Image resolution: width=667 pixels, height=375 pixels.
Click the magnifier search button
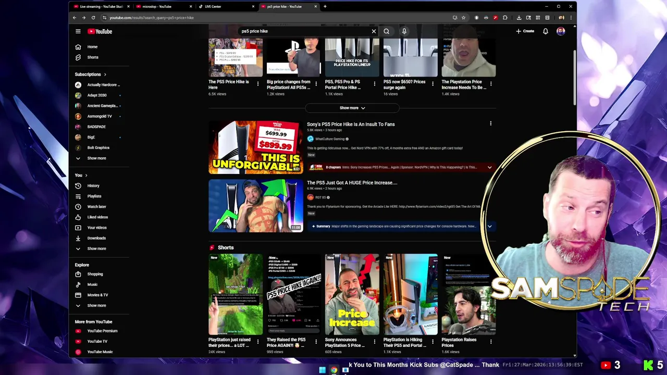(386, 31)
